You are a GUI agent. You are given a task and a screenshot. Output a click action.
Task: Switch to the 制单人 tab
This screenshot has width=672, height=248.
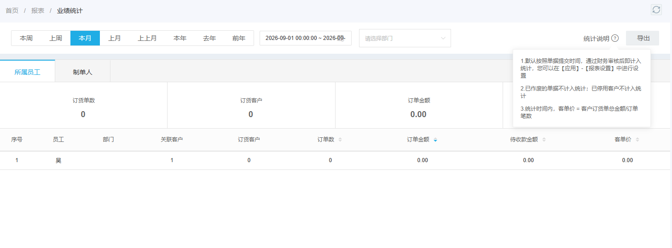point(82,72)
